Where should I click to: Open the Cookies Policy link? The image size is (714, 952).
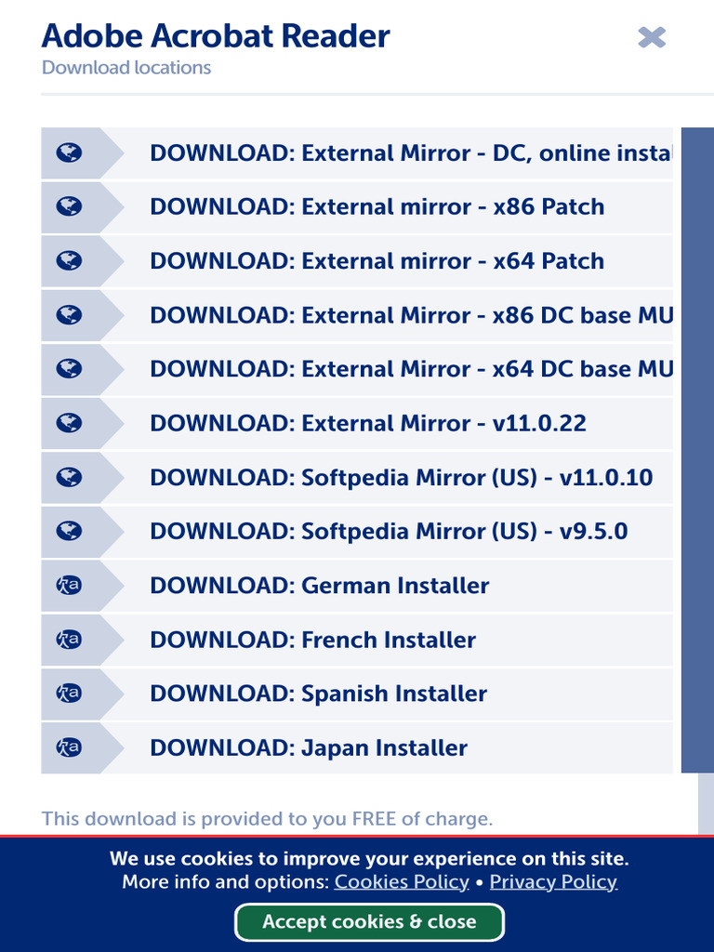[402, 881]
